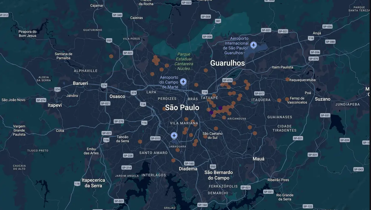Click the BRÁS district label
This screenshot has width=371, height=210.
[x=193, y=99]
